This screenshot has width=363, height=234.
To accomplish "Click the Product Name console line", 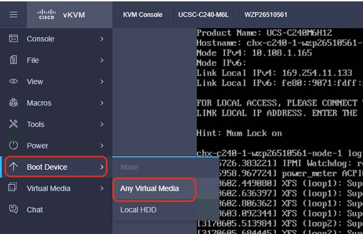I will tap(264, 32).
